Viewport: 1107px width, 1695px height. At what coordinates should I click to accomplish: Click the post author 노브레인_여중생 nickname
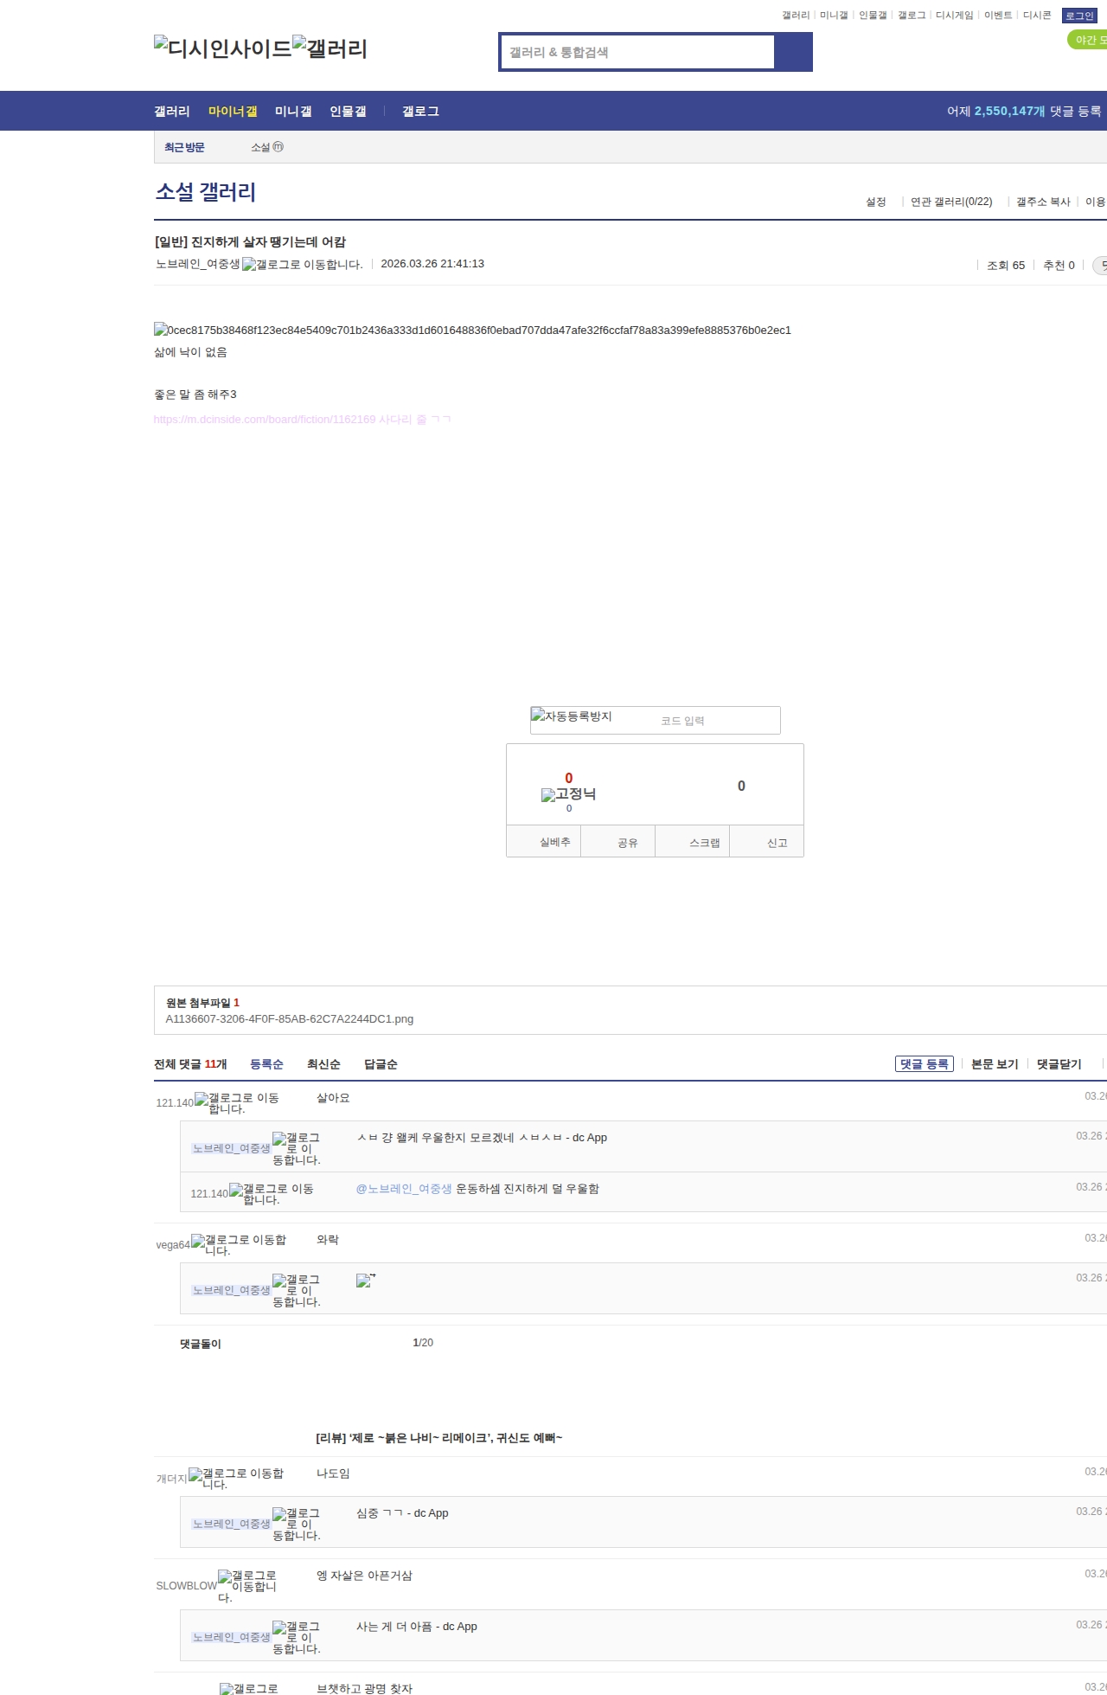pos(197,264)
